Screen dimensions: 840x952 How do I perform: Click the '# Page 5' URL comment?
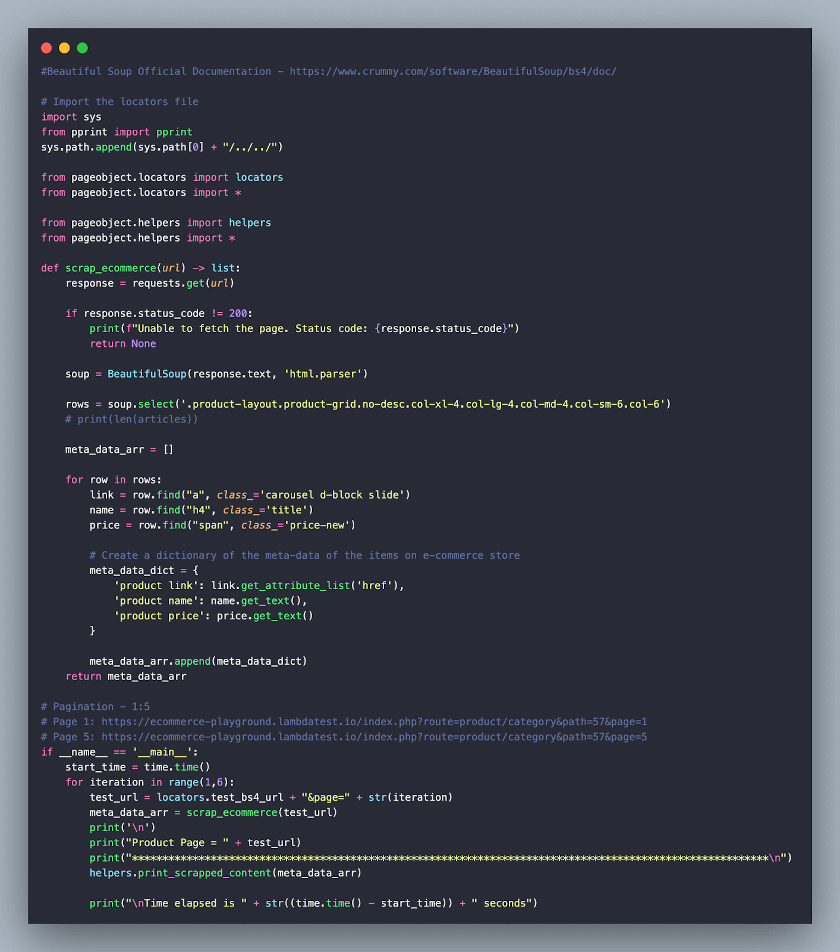coord(344,737)
